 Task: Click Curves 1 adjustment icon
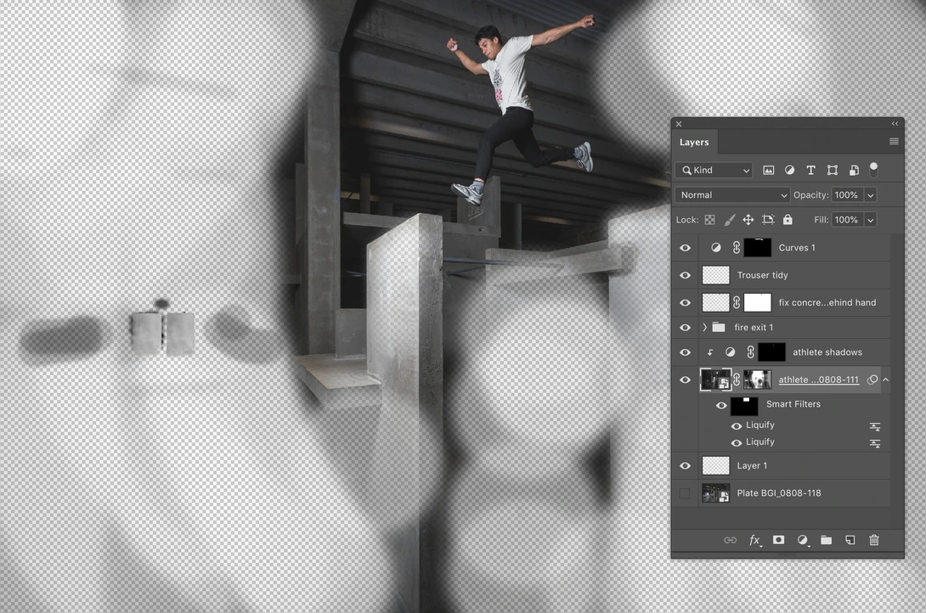[716, 248]
